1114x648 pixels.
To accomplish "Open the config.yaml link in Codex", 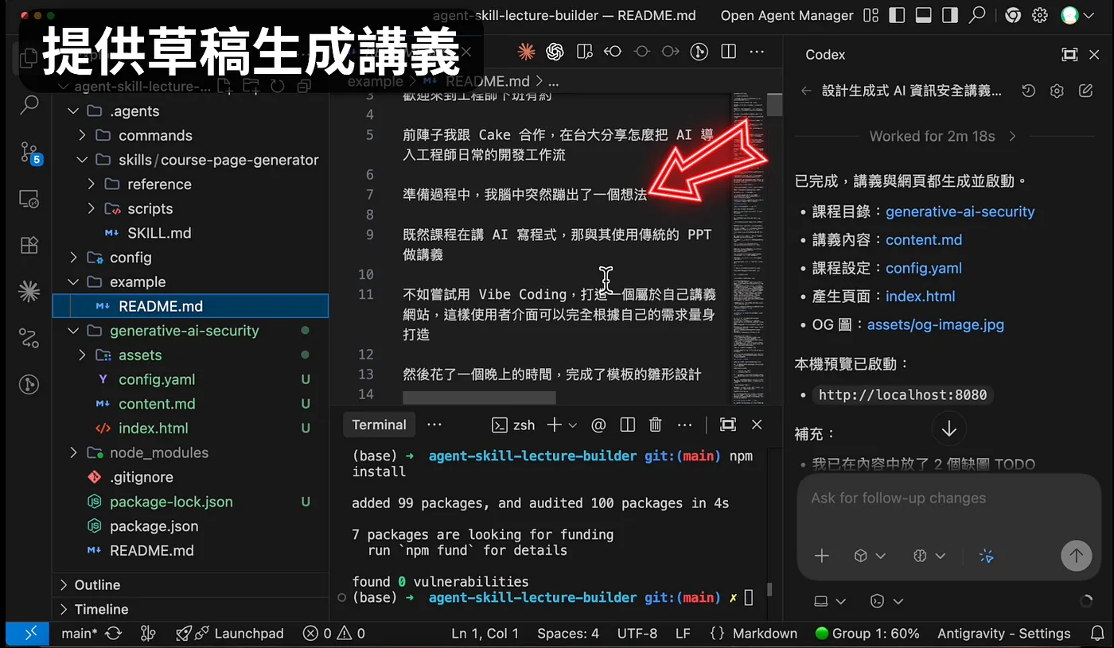I will pyautogui.click(x=924, y=268).
